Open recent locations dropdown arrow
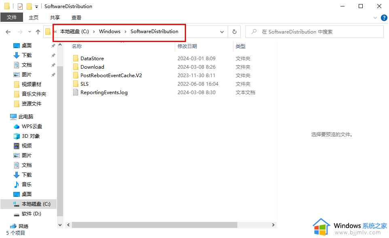The height and width of the screenshot is (238, 389). (30, 32)
